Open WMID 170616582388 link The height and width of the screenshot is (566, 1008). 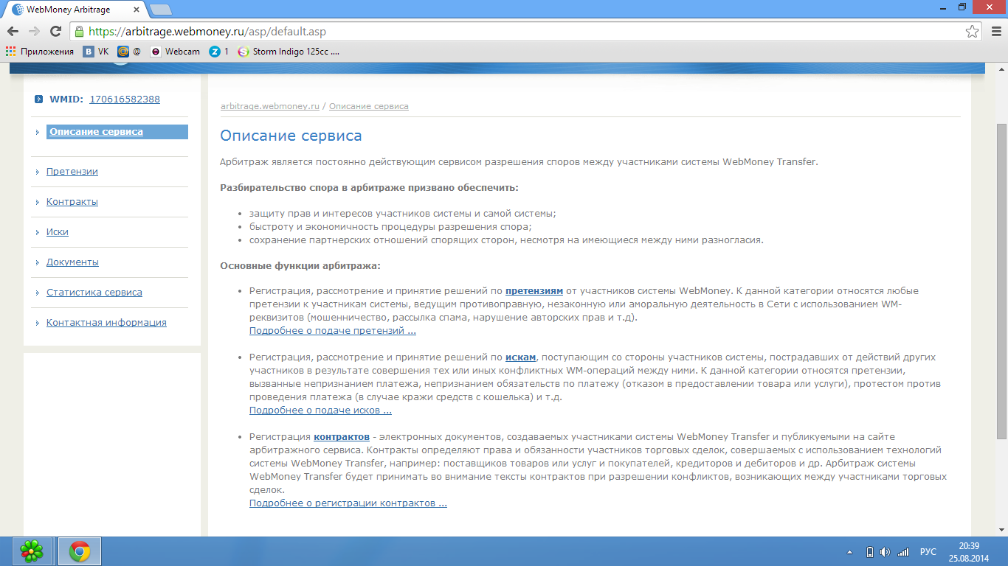pyautogui.click(x=125, y=99)
